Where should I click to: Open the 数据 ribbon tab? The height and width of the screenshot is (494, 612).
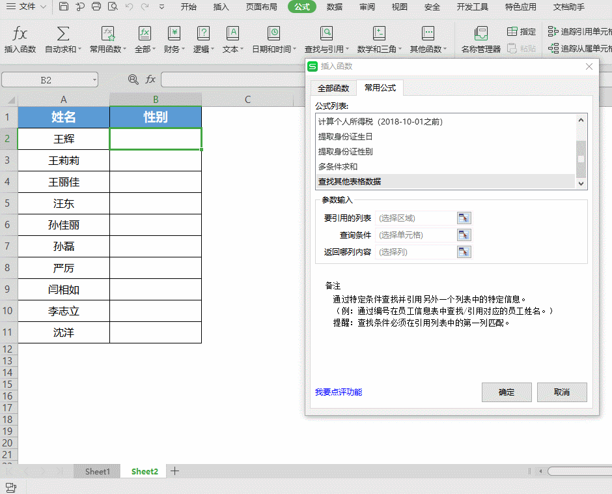coord(335,7)
